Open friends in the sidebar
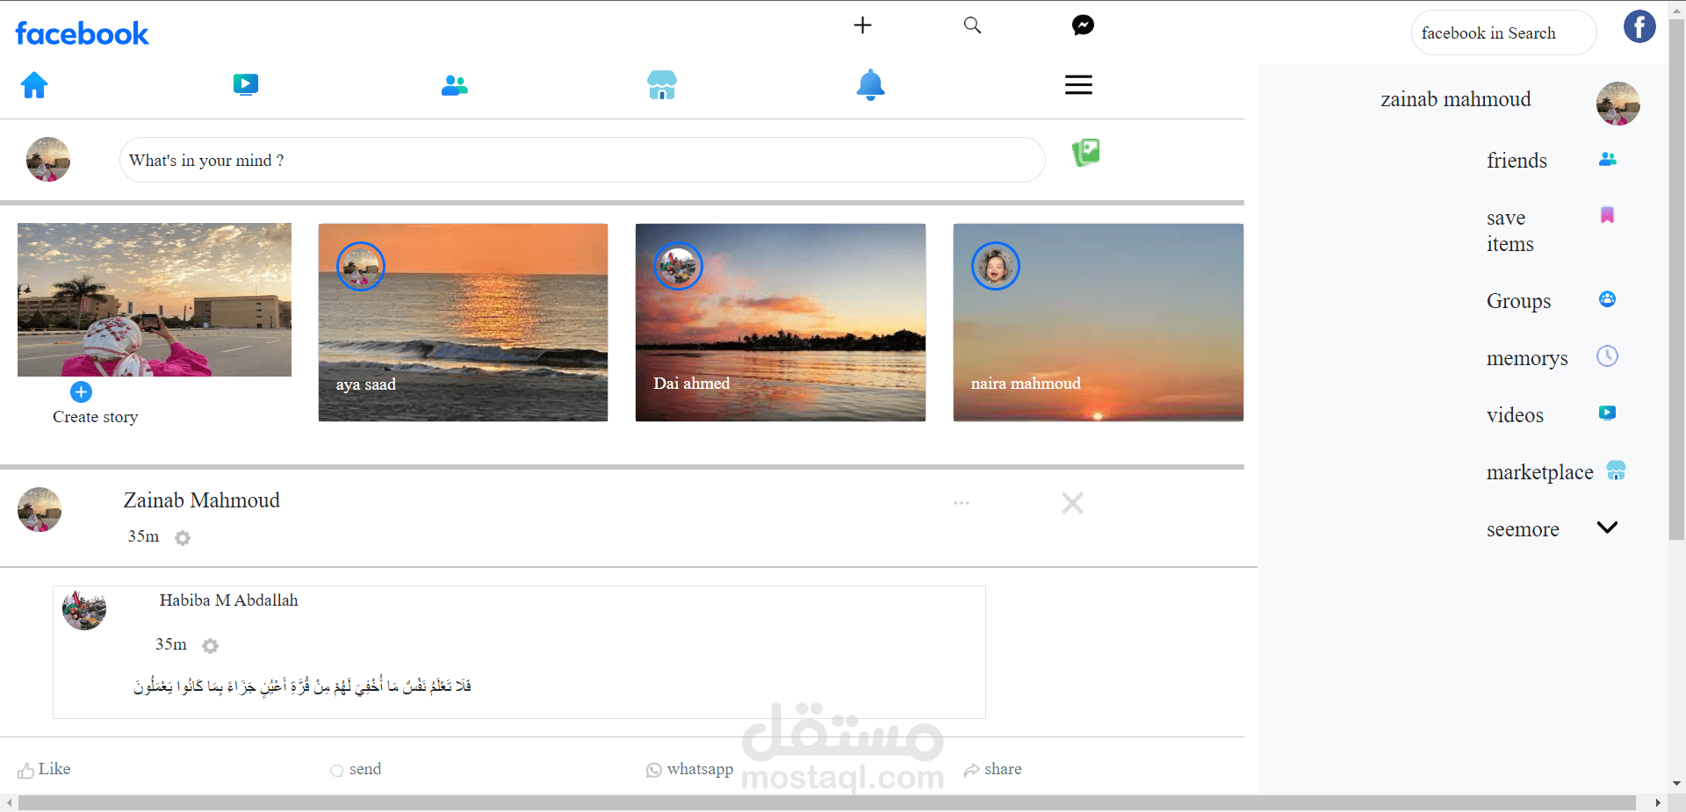1686x812 pixels. [x=1517, y=161]
